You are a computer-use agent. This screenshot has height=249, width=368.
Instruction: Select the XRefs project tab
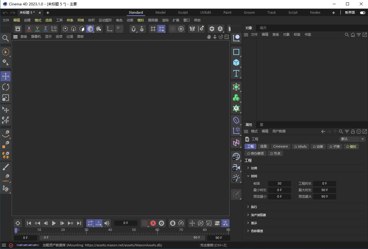point(300,146)
